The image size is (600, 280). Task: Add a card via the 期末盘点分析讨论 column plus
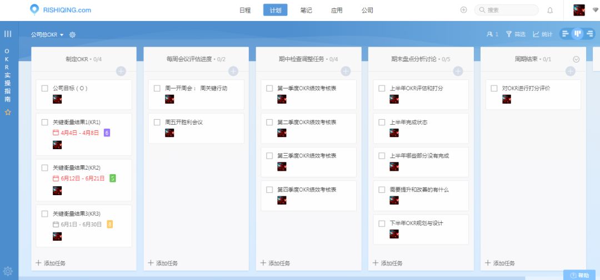point(458,71)
